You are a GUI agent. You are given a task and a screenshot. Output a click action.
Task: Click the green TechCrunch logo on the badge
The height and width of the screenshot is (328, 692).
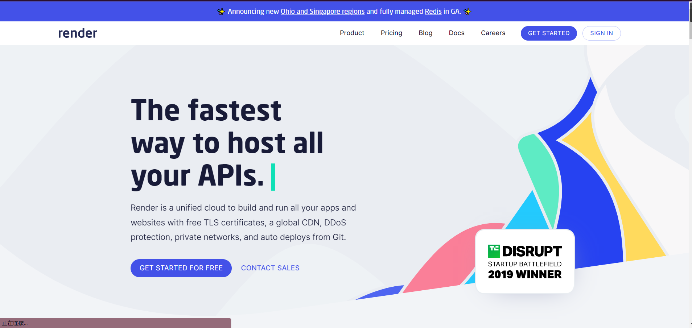494,251
